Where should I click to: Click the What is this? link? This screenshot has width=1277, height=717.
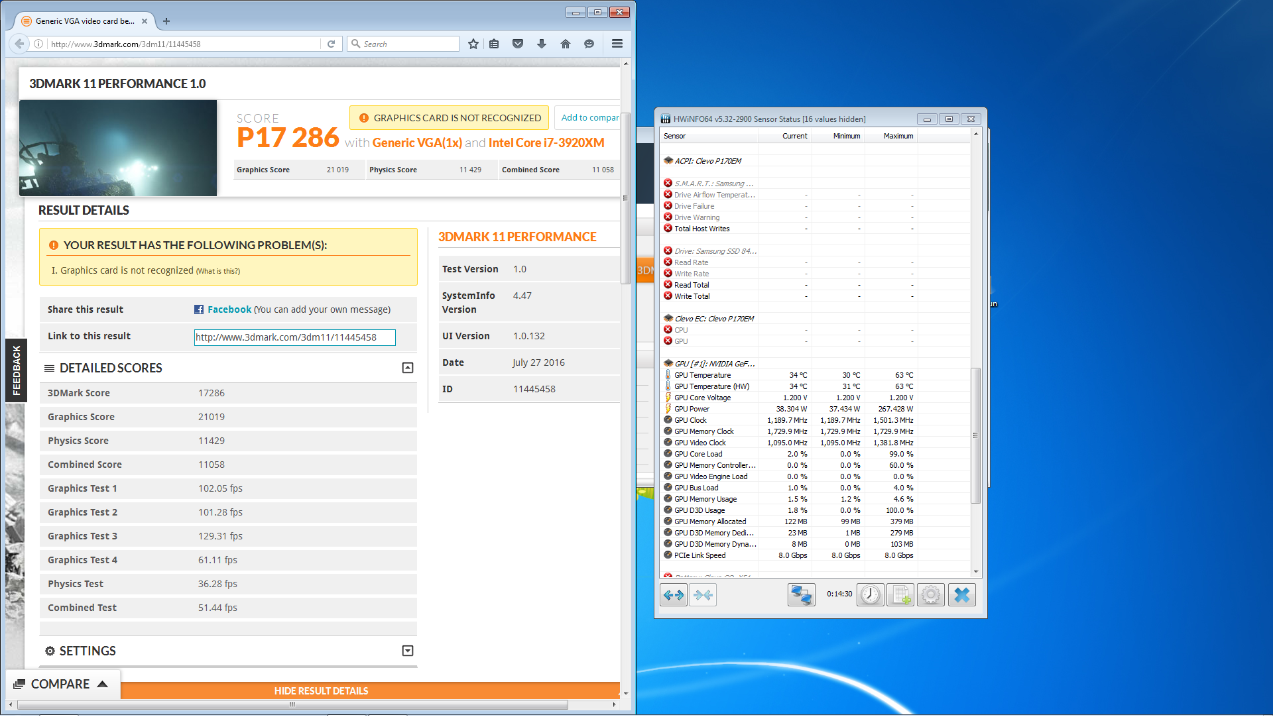click(218, 272)
